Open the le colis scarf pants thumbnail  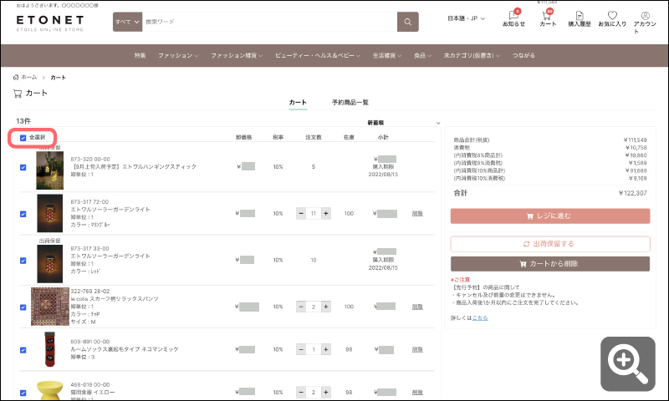[50, 307]
